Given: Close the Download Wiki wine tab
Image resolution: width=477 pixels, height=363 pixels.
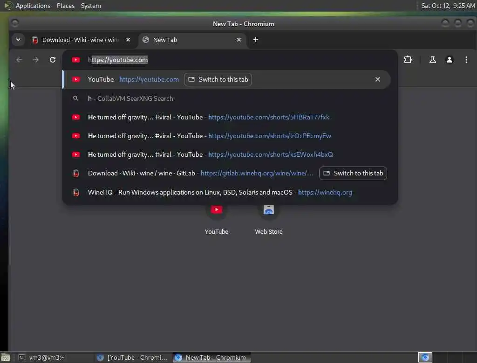Looking at the screenshot, I should (128, 40).
